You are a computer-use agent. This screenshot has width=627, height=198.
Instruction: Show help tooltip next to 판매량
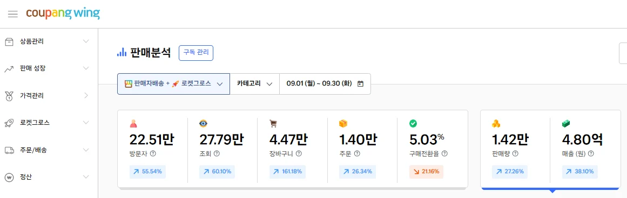point(515,153)
